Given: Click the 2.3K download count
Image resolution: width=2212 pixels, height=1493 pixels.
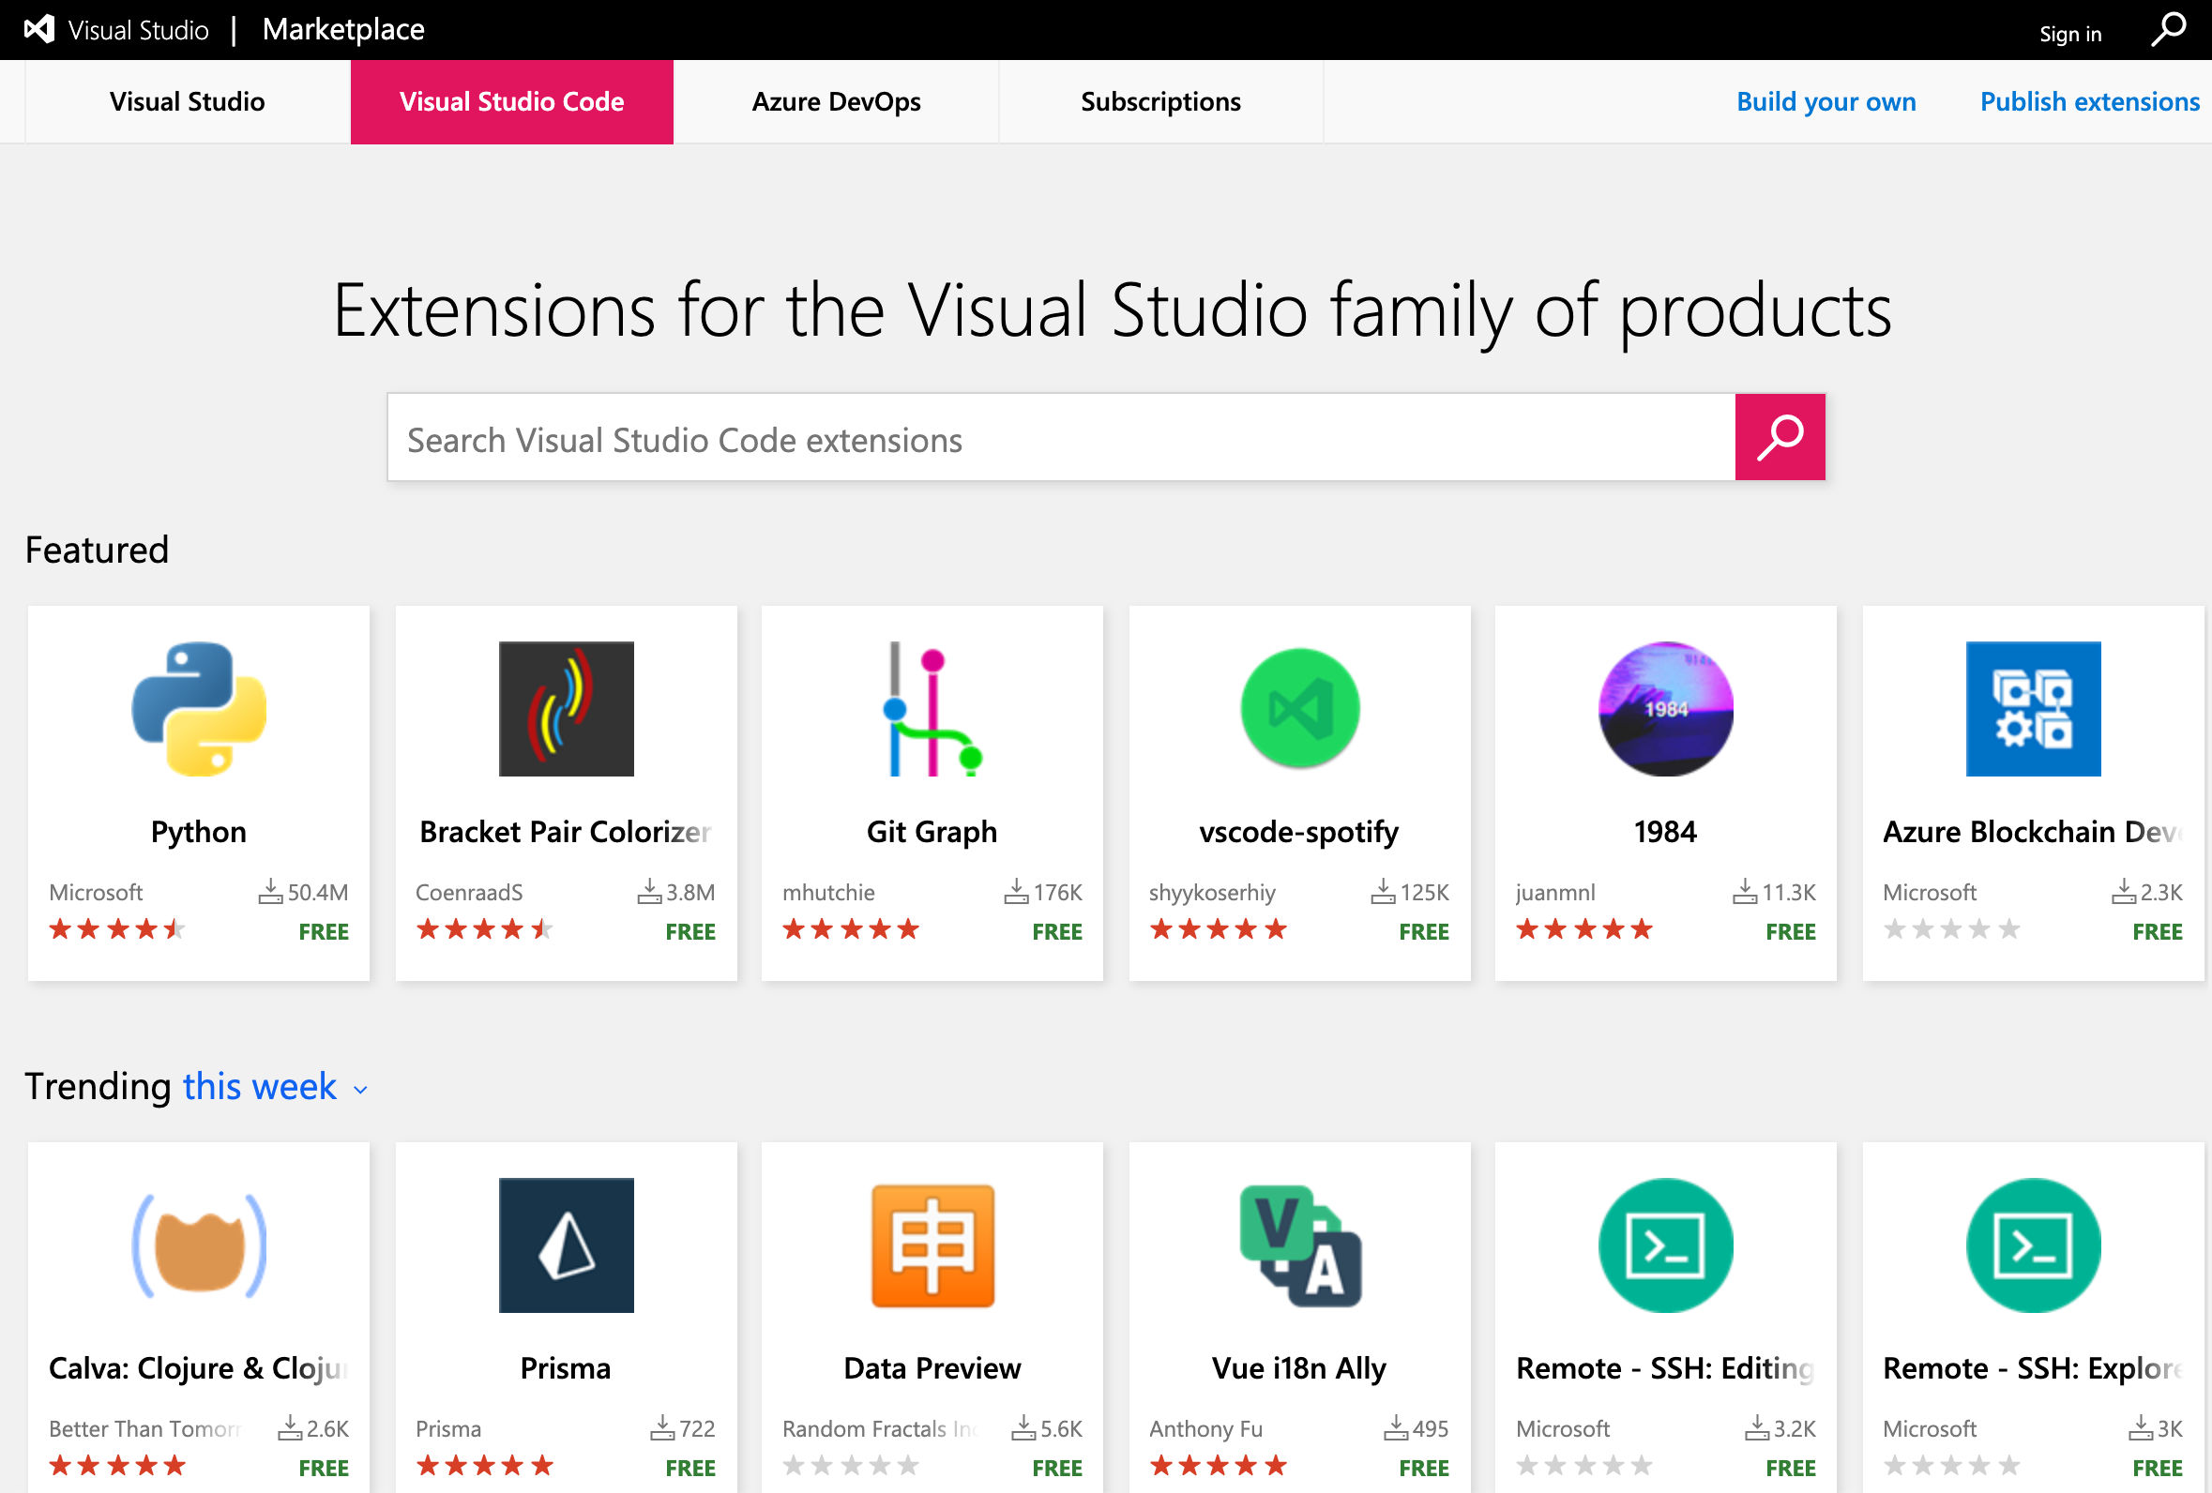Looking at the screenshot, I should tap(2161, 893).
